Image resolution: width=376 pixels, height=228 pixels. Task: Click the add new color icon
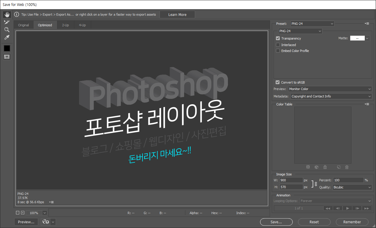click(x=339, y=167)
